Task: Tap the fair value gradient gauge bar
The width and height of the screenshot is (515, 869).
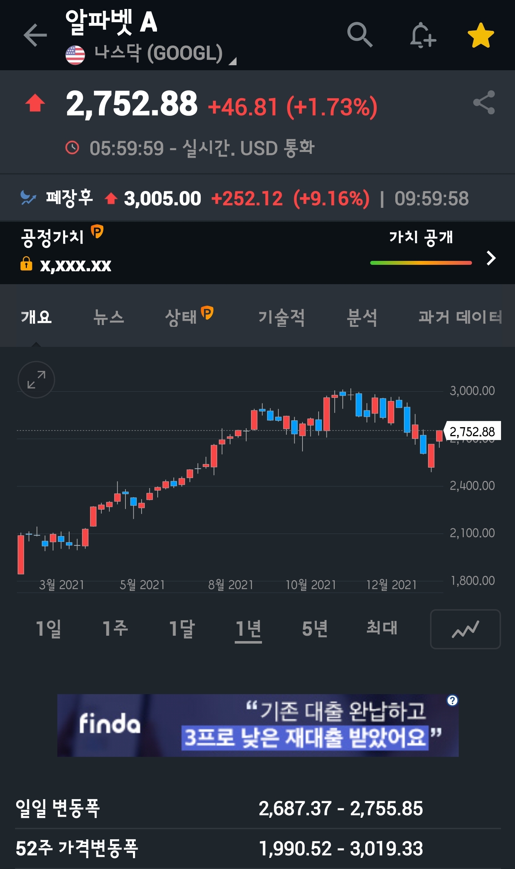Action: [x=421, y=263]
